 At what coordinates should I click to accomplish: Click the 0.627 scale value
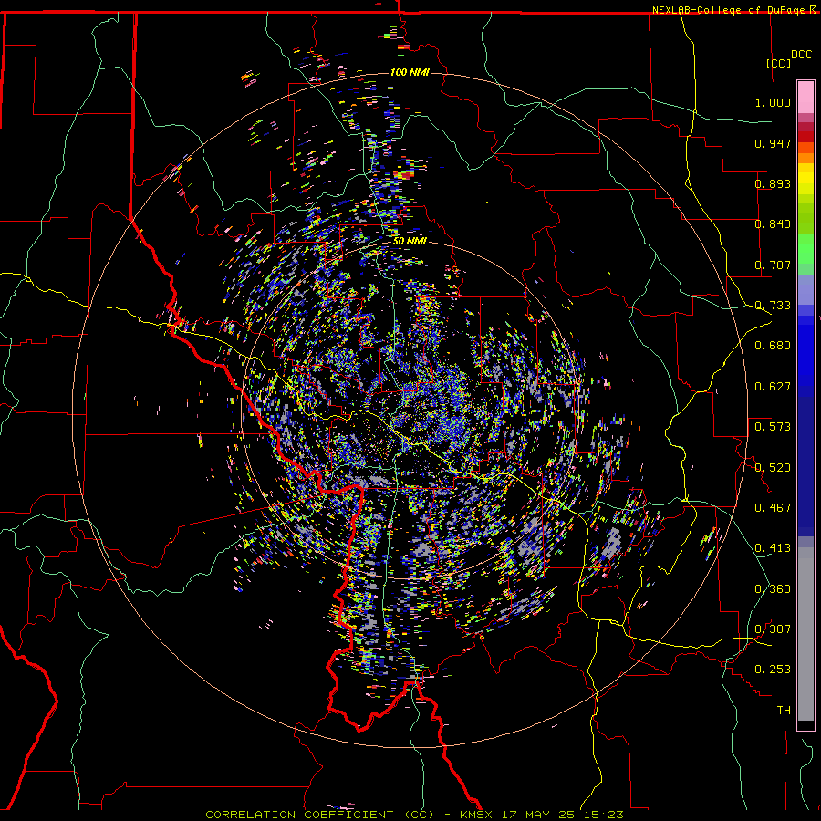773,387
